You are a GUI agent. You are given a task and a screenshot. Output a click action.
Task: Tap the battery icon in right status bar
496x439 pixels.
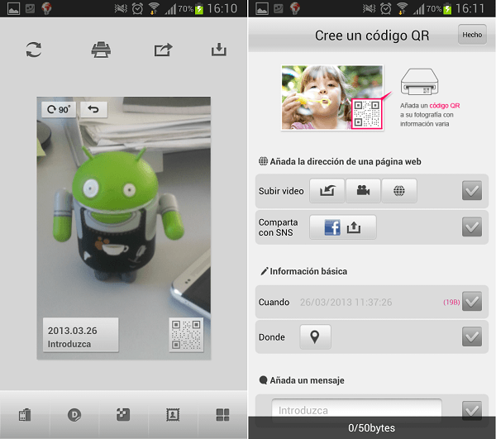tap(447, 8)
